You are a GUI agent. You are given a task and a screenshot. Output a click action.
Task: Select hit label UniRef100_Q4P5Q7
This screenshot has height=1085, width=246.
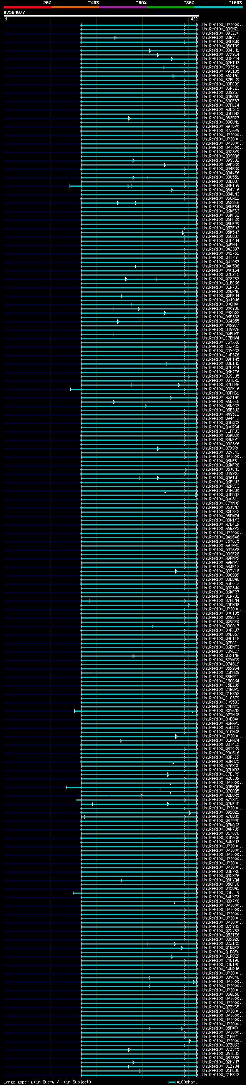pos(221,495)
